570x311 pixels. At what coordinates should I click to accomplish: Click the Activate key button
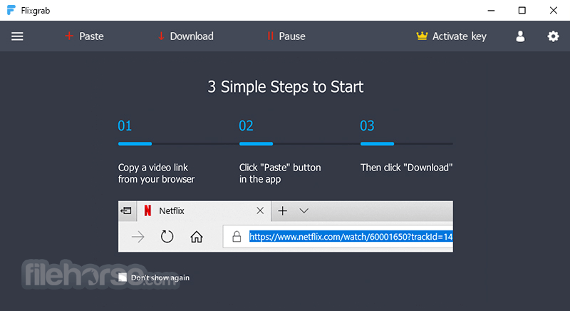coord(451,36)
